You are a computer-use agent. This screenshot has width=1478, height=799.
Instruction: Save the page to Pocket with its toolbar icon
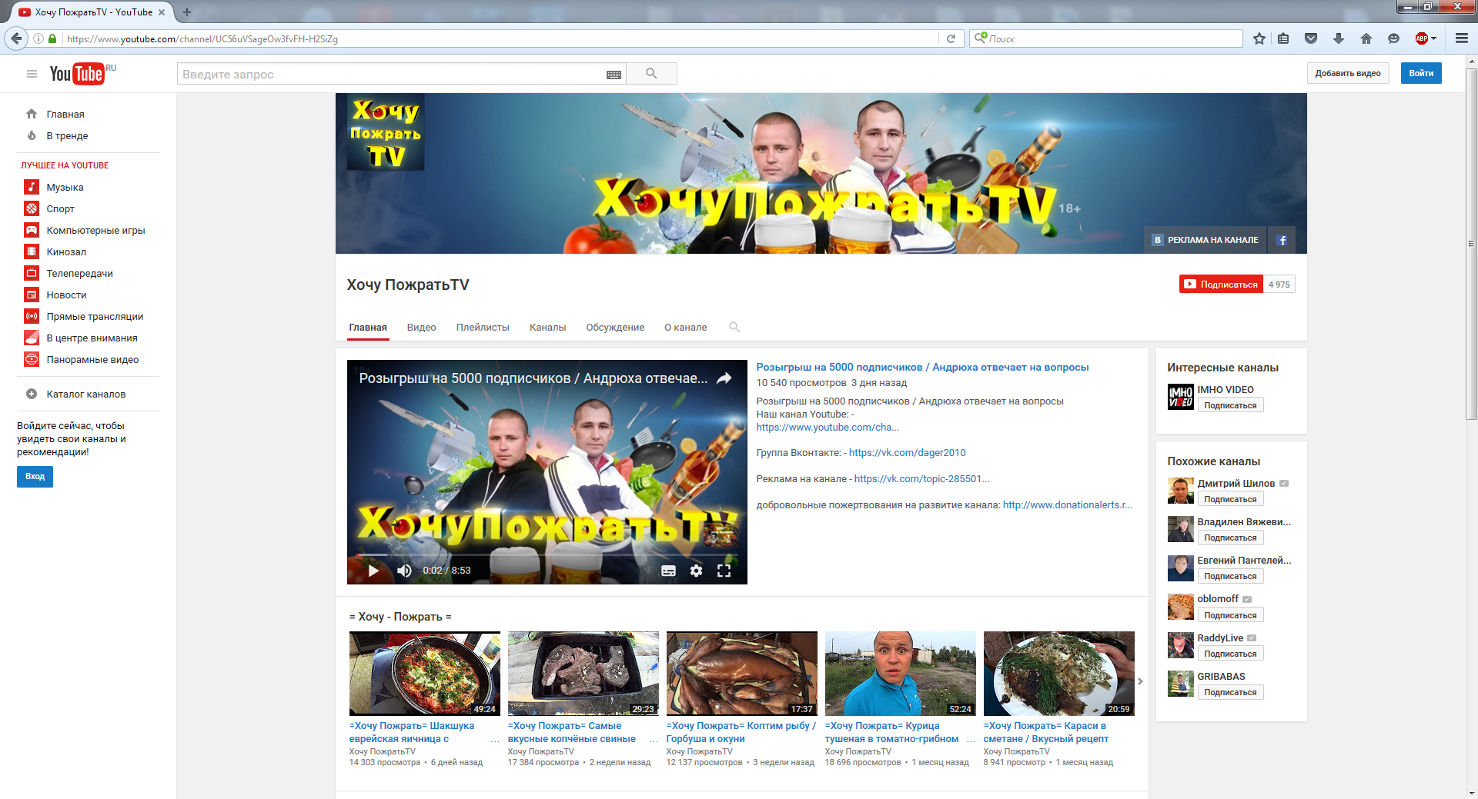click(1311, 38)
